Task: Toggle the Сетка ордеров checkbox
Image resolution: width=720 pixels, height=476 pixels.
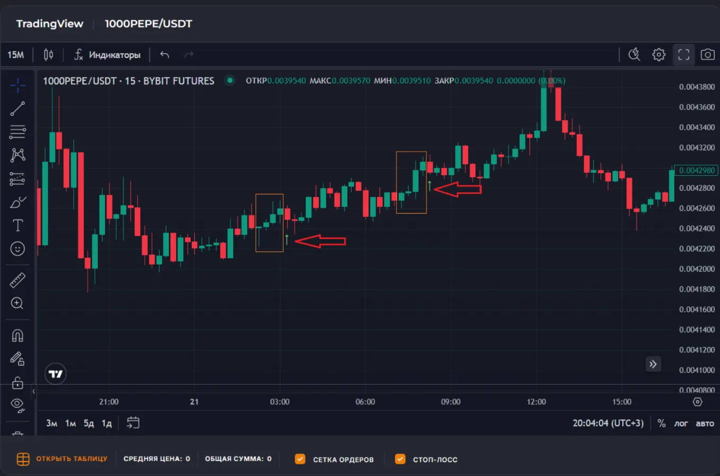Action: (x=301, y=459)
